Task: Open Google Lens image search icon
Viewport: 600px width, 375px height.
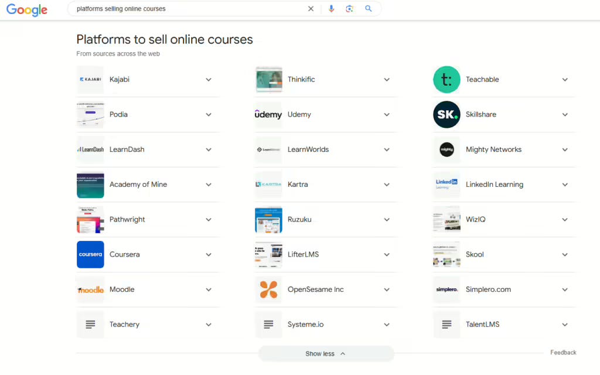Action: pos(349,9)
